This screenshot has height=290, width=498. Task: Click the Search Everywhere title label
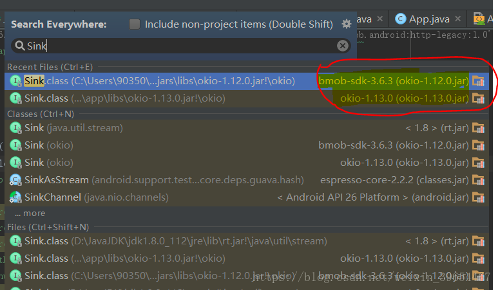(x=59, y=24)
